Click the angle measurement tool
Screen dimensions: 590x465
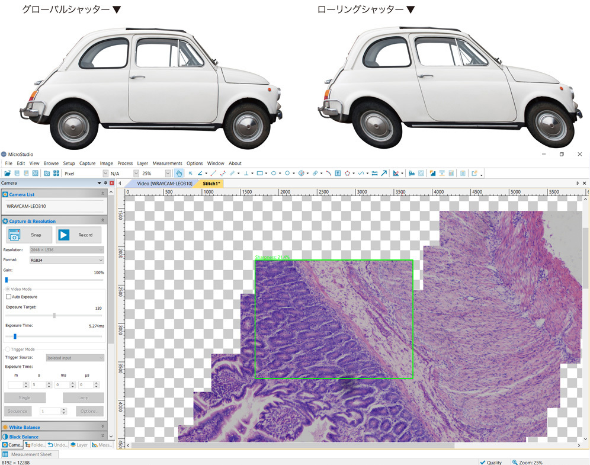(200, 174)
